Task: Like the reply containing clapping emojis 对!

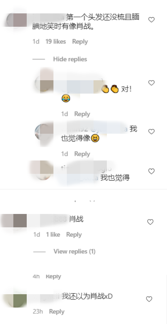Action: 151,83
